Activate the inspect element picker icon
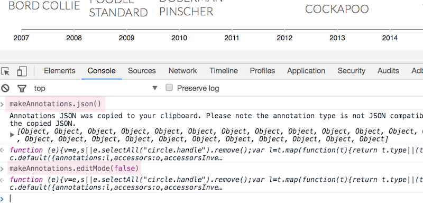Image resolution: width=423 pixels, height=215 pixels. [5, 71]
